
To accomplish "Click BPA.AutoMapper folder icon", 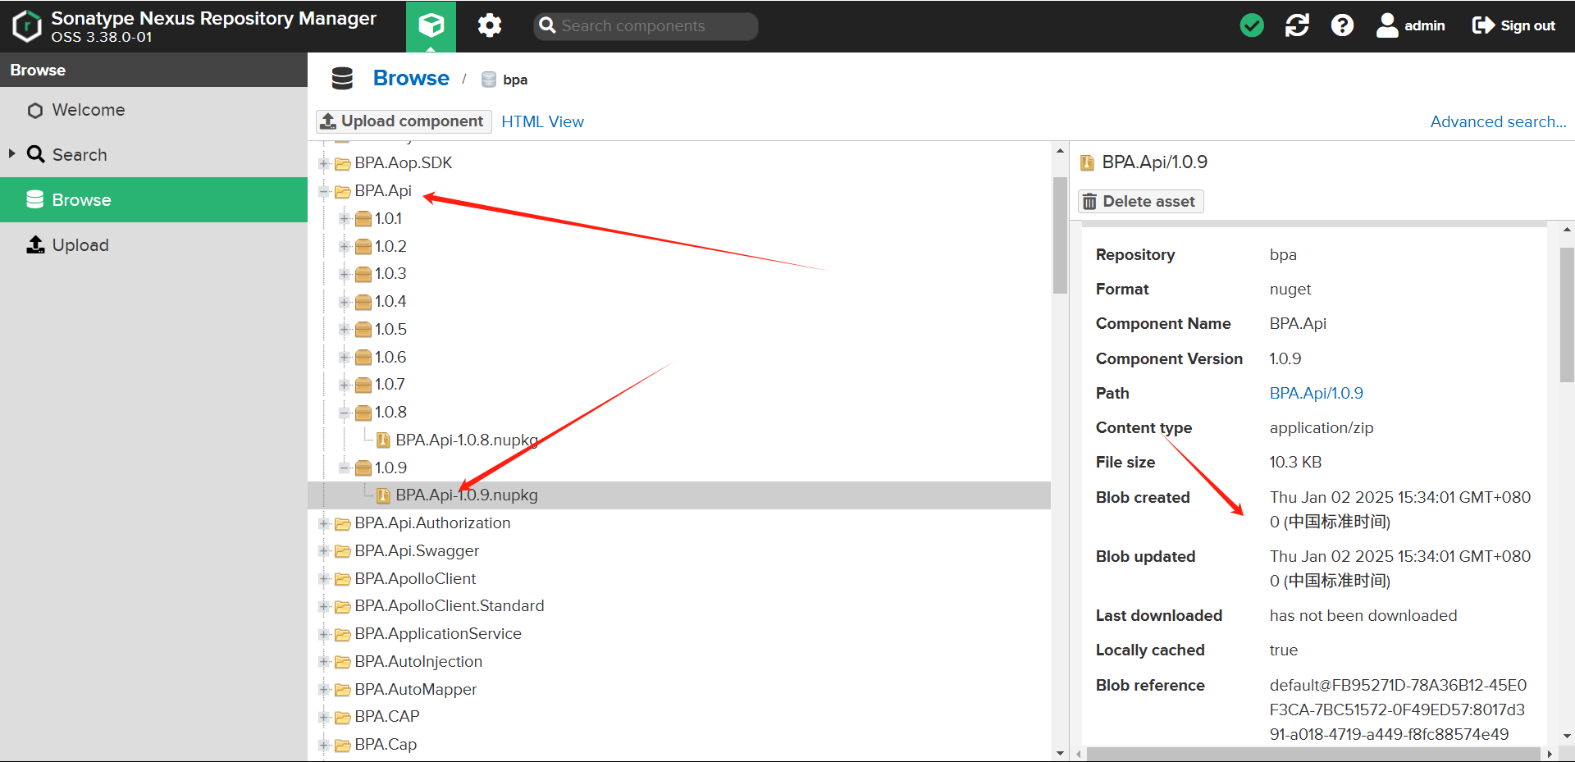I will coord(343,690).
